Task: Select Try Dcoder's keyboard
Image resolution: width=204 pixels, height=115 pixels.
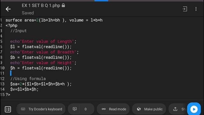Action: (41, 109)
